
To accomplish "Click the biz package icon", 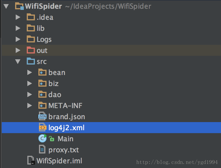I will pyautogui.click(x=42, y=83).
